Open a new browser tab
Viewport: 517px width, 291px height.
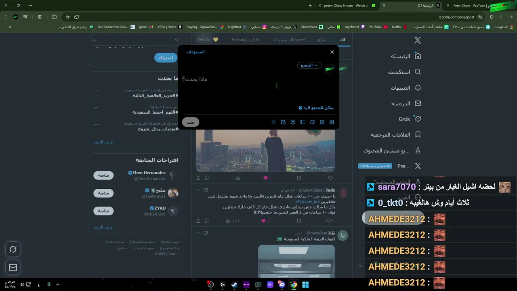point(310,6)
